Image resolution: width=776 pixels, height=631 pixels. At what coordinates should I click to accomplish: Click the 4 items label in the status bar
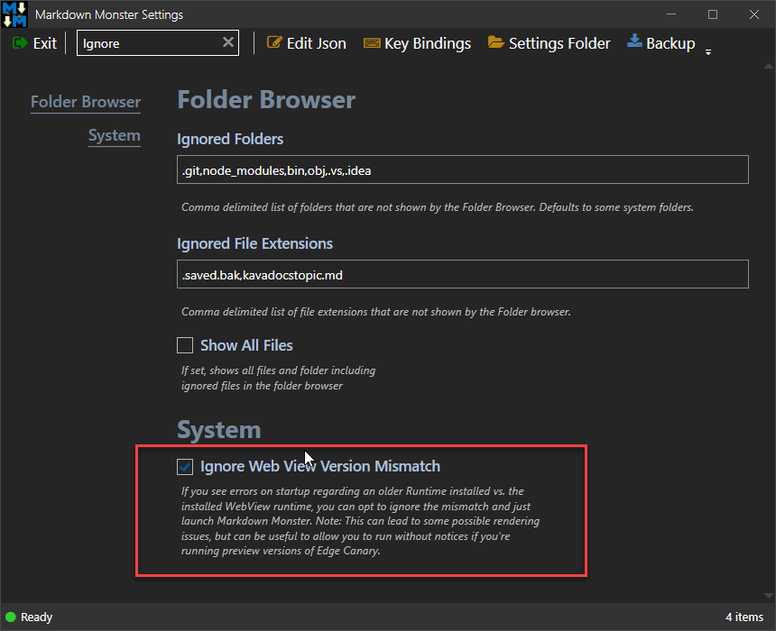tap(744, 617)
